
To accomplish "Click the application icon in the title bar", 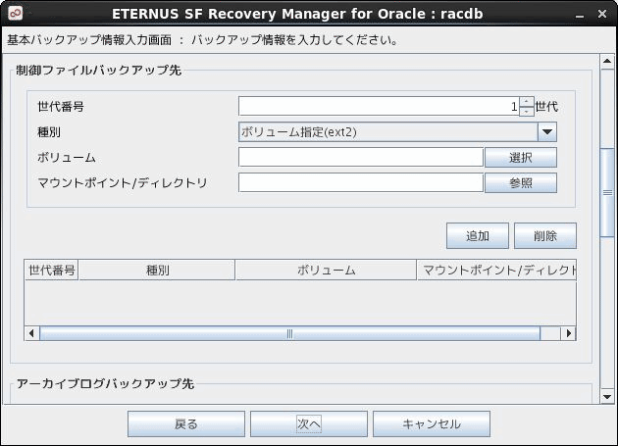I will [16, 14].
